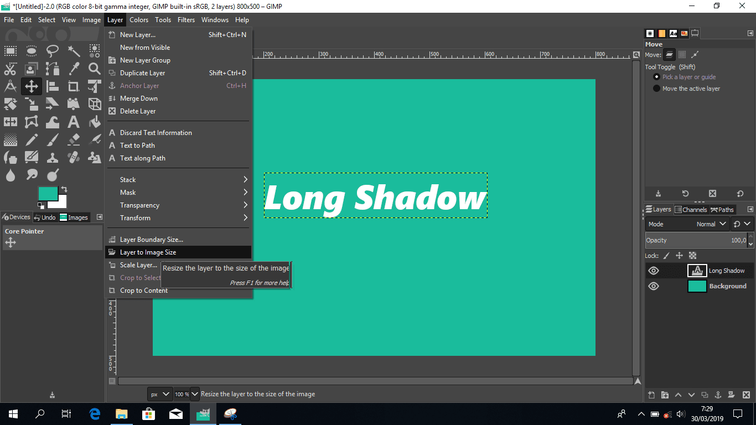Choose 'Layer to Image Size' menu entry

[147, 252]
